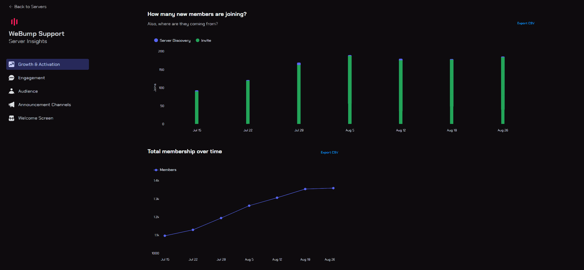Click the Aug 19 joins bar
The image size is (584, 270).
coord(452,92)
